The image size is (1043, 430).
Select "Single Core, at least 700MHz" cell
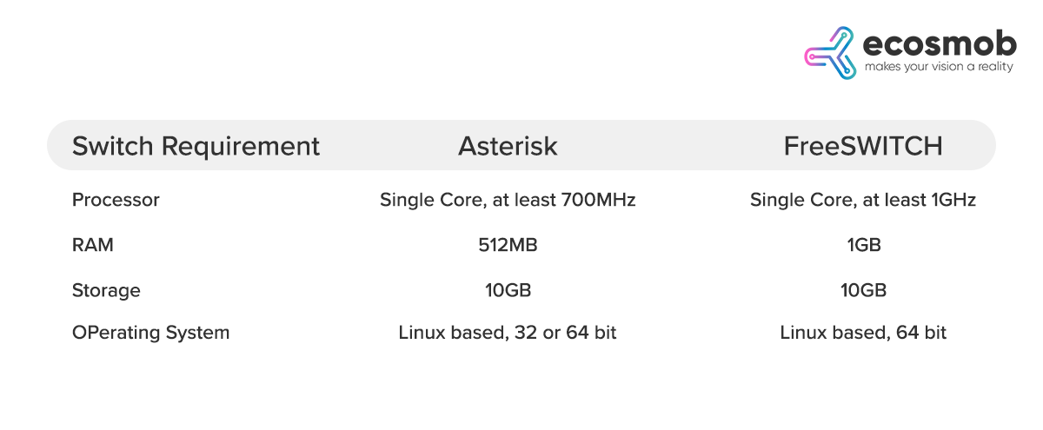pos(508,200)
